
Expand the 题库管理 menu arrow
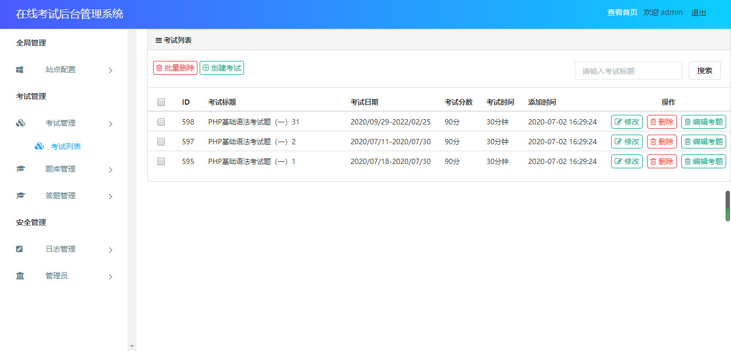(110, 169)
